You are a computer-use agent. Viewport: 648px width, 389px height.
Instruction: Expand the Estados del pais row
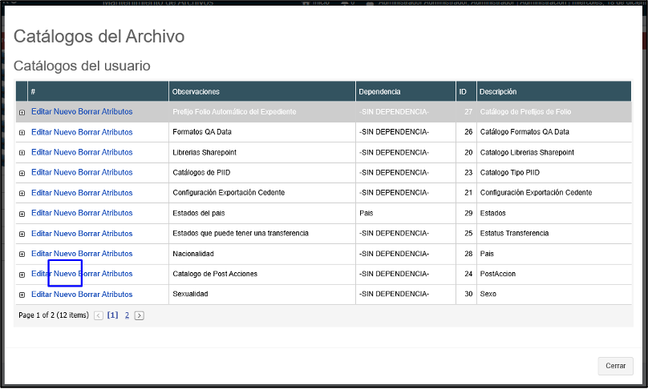pyautogui.click(x=22, y=214)
